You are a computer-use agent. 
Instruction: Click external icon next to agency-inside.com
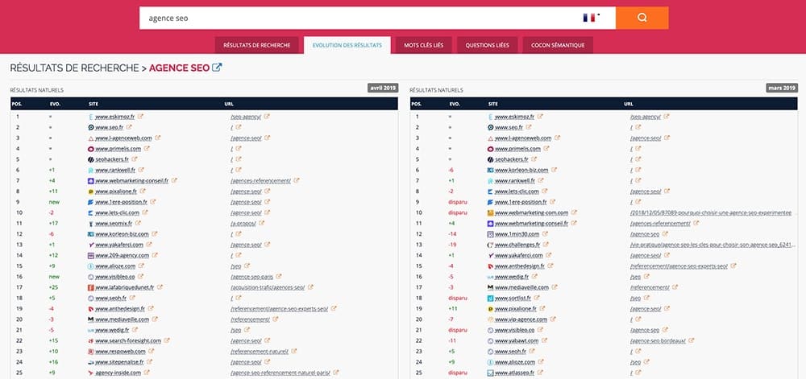click(147, 373)
